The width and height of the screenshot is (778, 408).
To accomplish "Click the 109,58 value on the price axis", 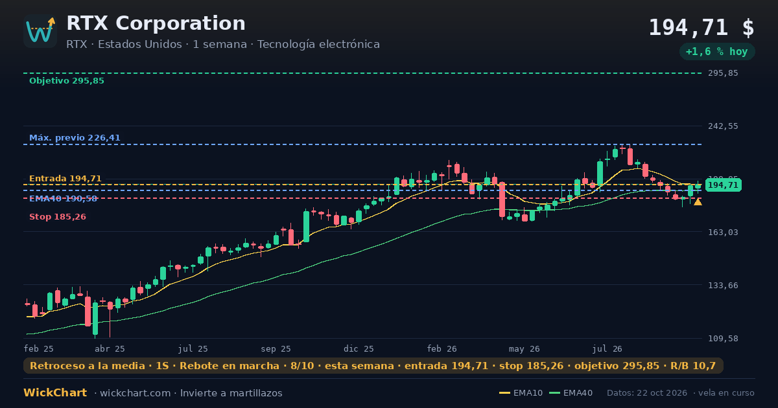I will click(x=724, y=339).
